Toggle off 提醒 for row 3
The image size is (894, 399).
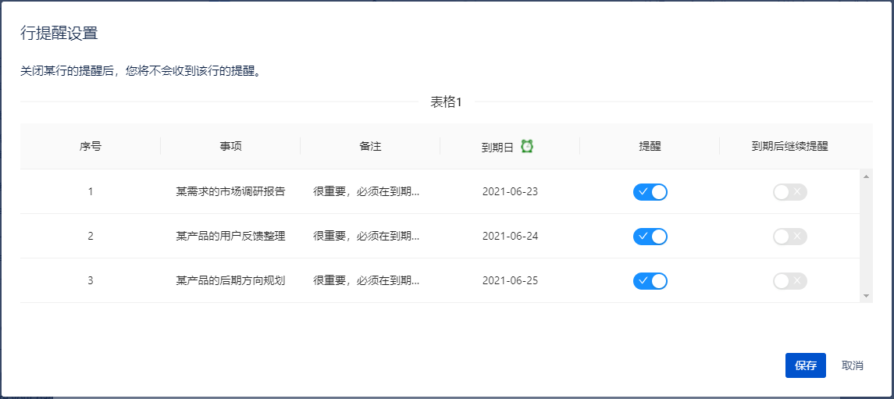pyautogui.click(x=650, y=280)
